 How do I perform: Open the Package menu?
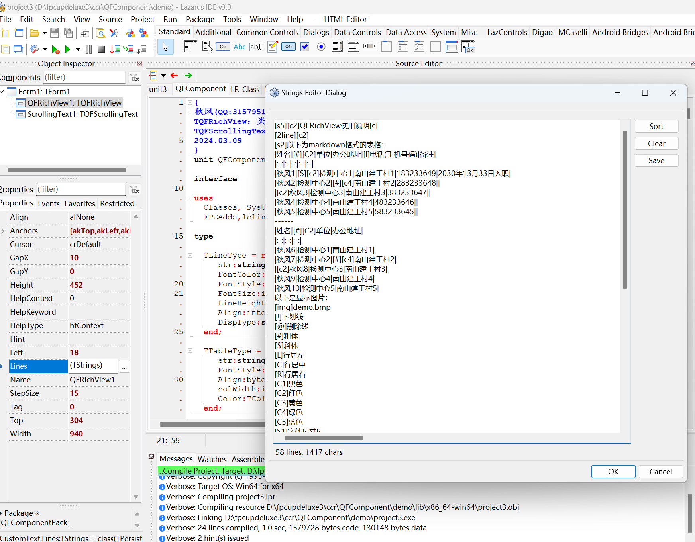[x=200, y=19]
